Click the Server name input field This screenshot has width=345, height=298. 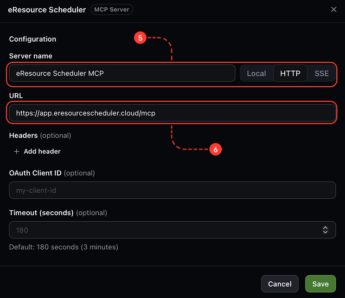pos(122,73)
